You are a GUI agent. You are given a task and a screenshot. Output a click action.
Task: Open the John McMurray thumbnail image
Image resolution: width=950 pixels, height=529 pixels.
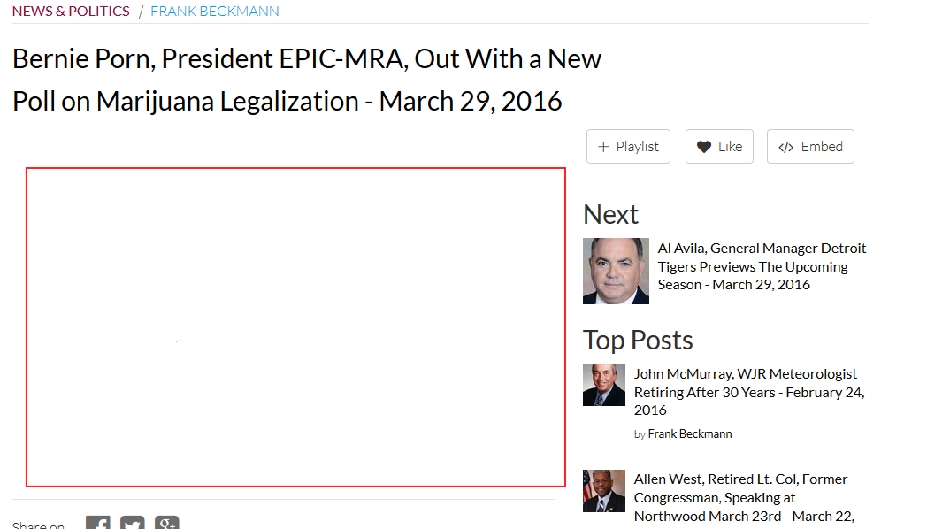[x=603, y=385]
